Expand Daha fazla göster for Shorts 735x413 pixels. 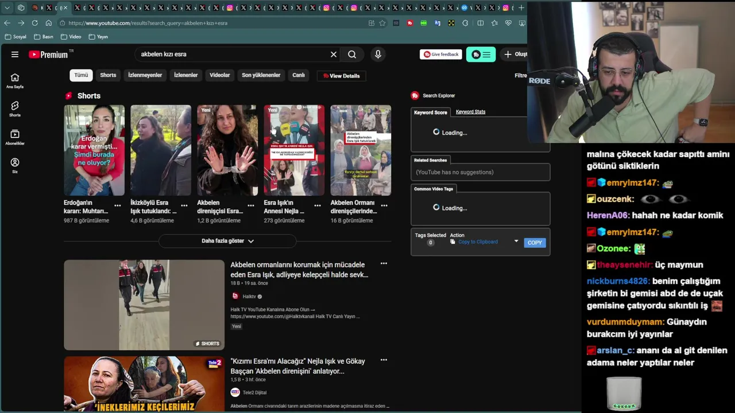[x=227, y=241]
